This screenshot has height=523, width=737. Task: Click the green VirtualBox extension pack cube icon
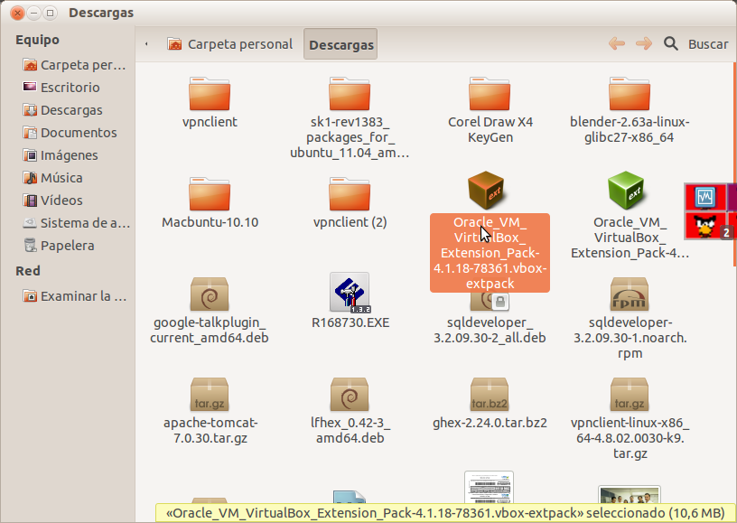click(x=626, y=191)
